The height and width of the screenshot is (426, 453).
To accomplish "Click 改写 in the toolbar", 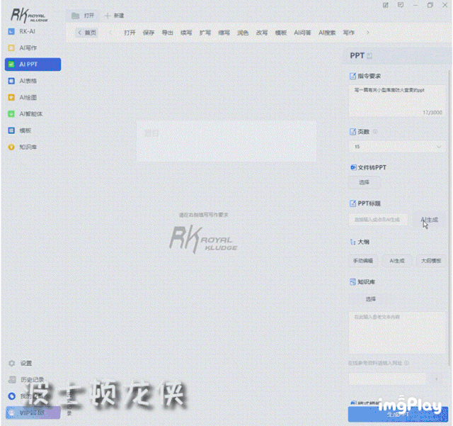I will click(x=262, y=33).
